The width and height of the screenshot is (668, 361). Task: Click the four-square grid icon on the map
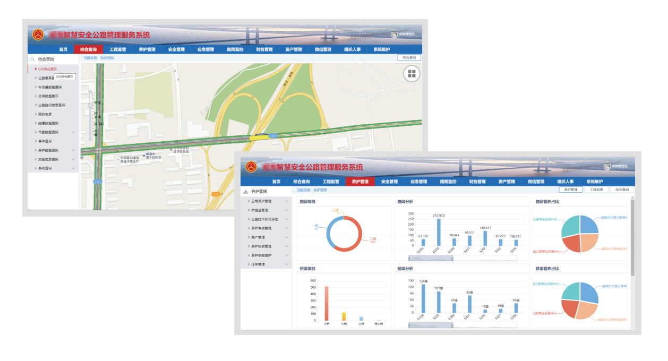pos(412,74)
